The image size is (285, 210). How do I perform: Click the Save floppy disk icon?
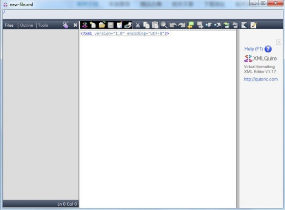tap(111, 25)
